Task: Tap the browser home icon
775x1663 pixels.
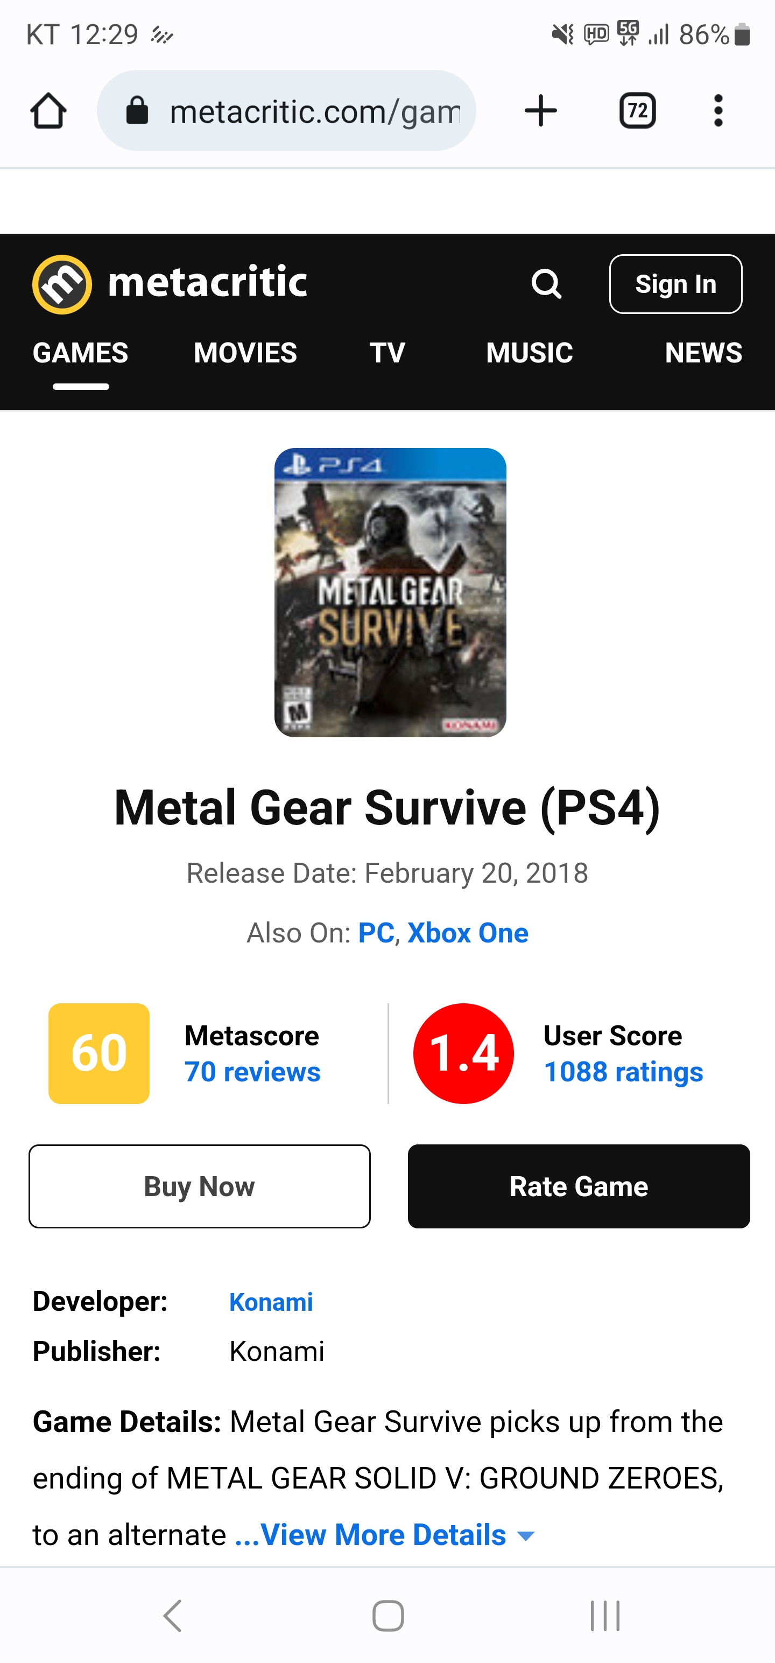Action: point(48,110)
